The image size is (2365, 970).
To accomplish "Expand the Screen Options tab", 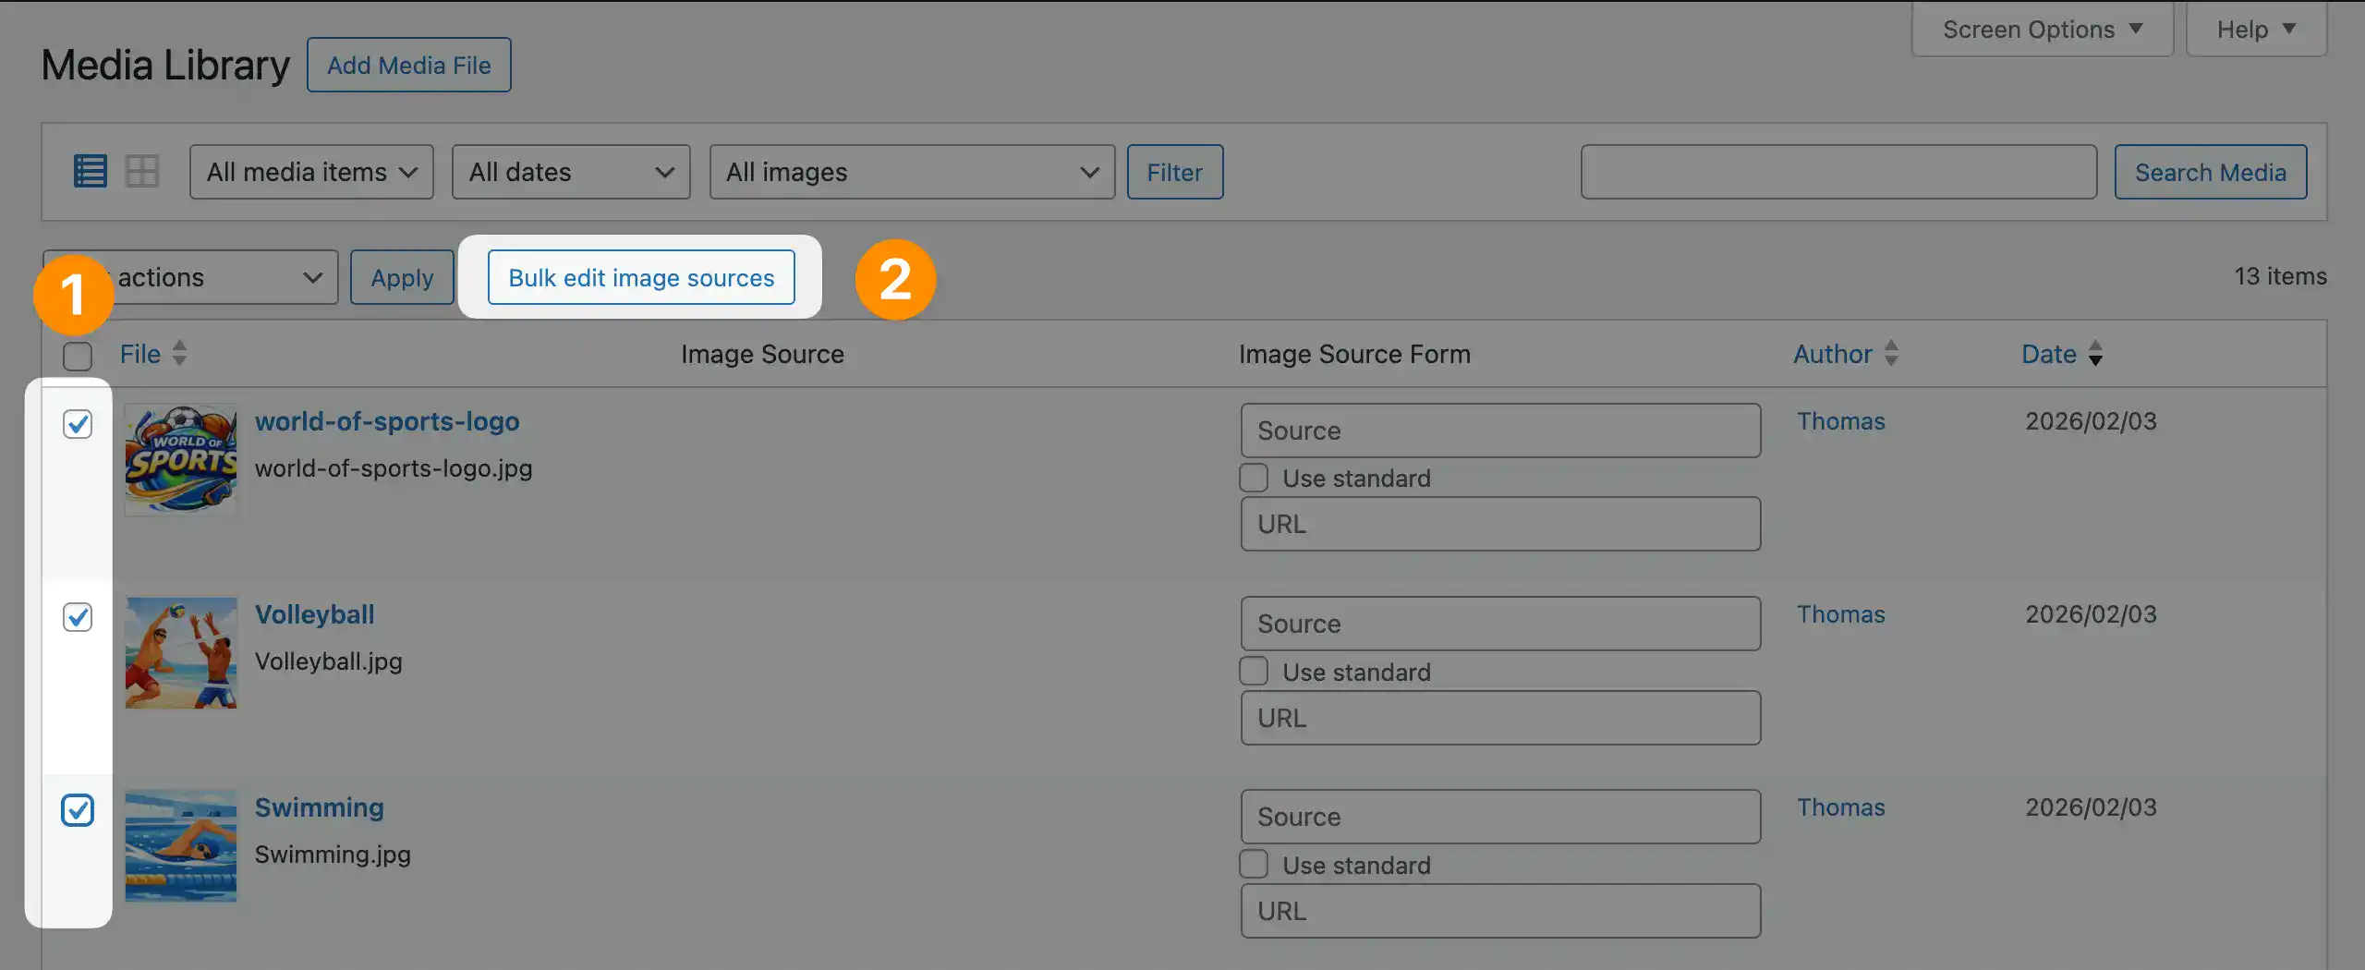I will (2042, 30).
